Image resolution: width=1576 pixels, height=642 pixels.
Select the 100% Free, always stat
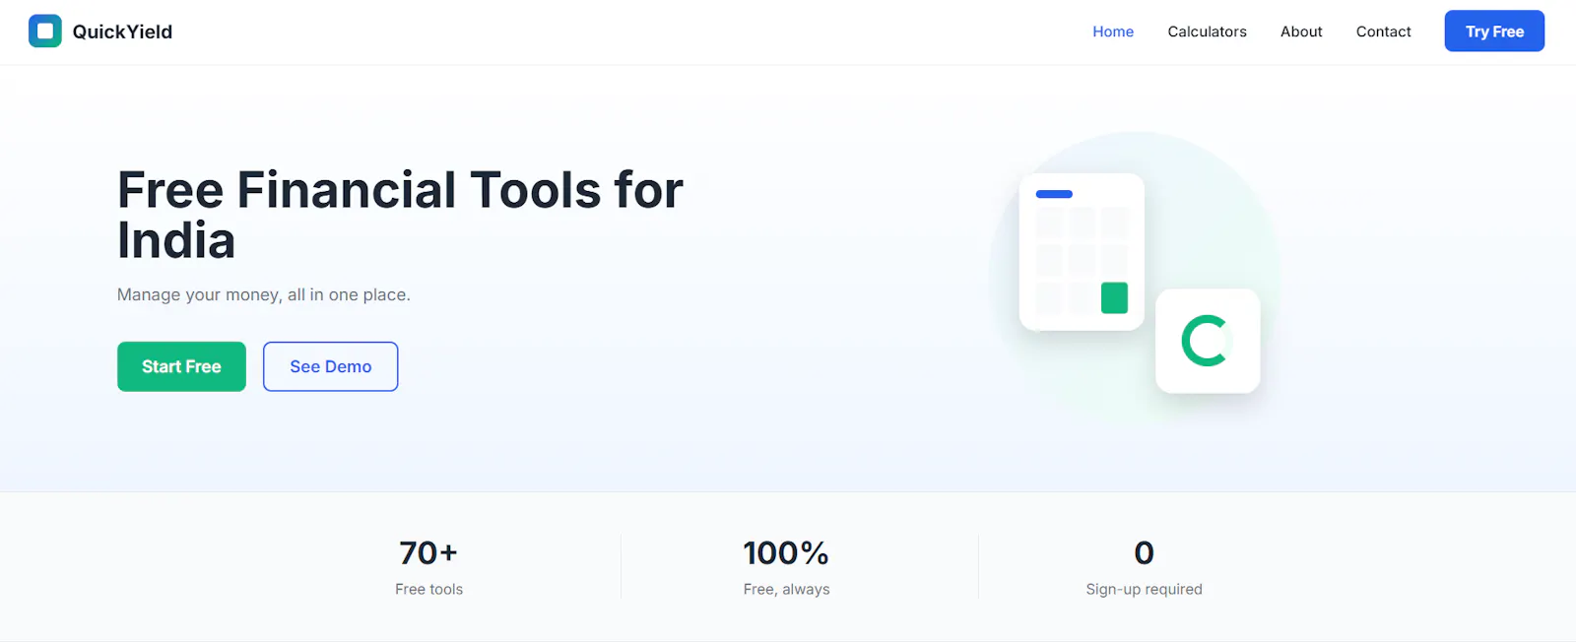tap(786, 568)
